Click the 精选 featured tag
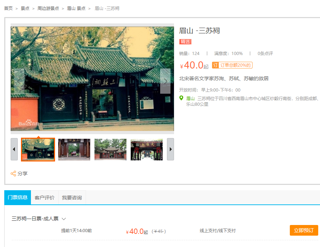The height and width of the screenshot is (247, 320). coord(185,42)
